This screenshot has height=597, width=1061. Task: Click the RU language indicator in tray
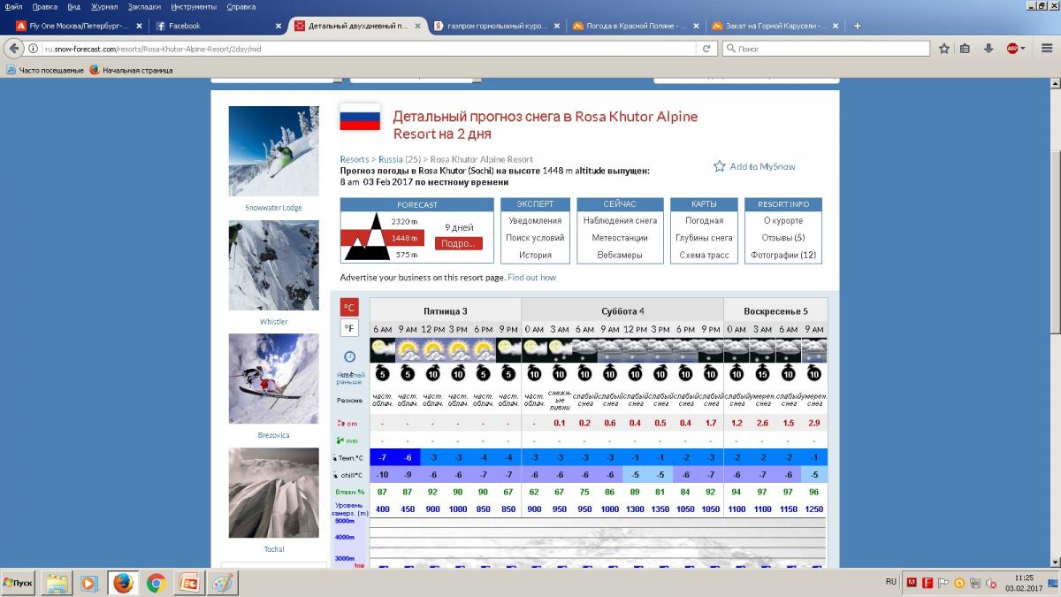(890, 582)
